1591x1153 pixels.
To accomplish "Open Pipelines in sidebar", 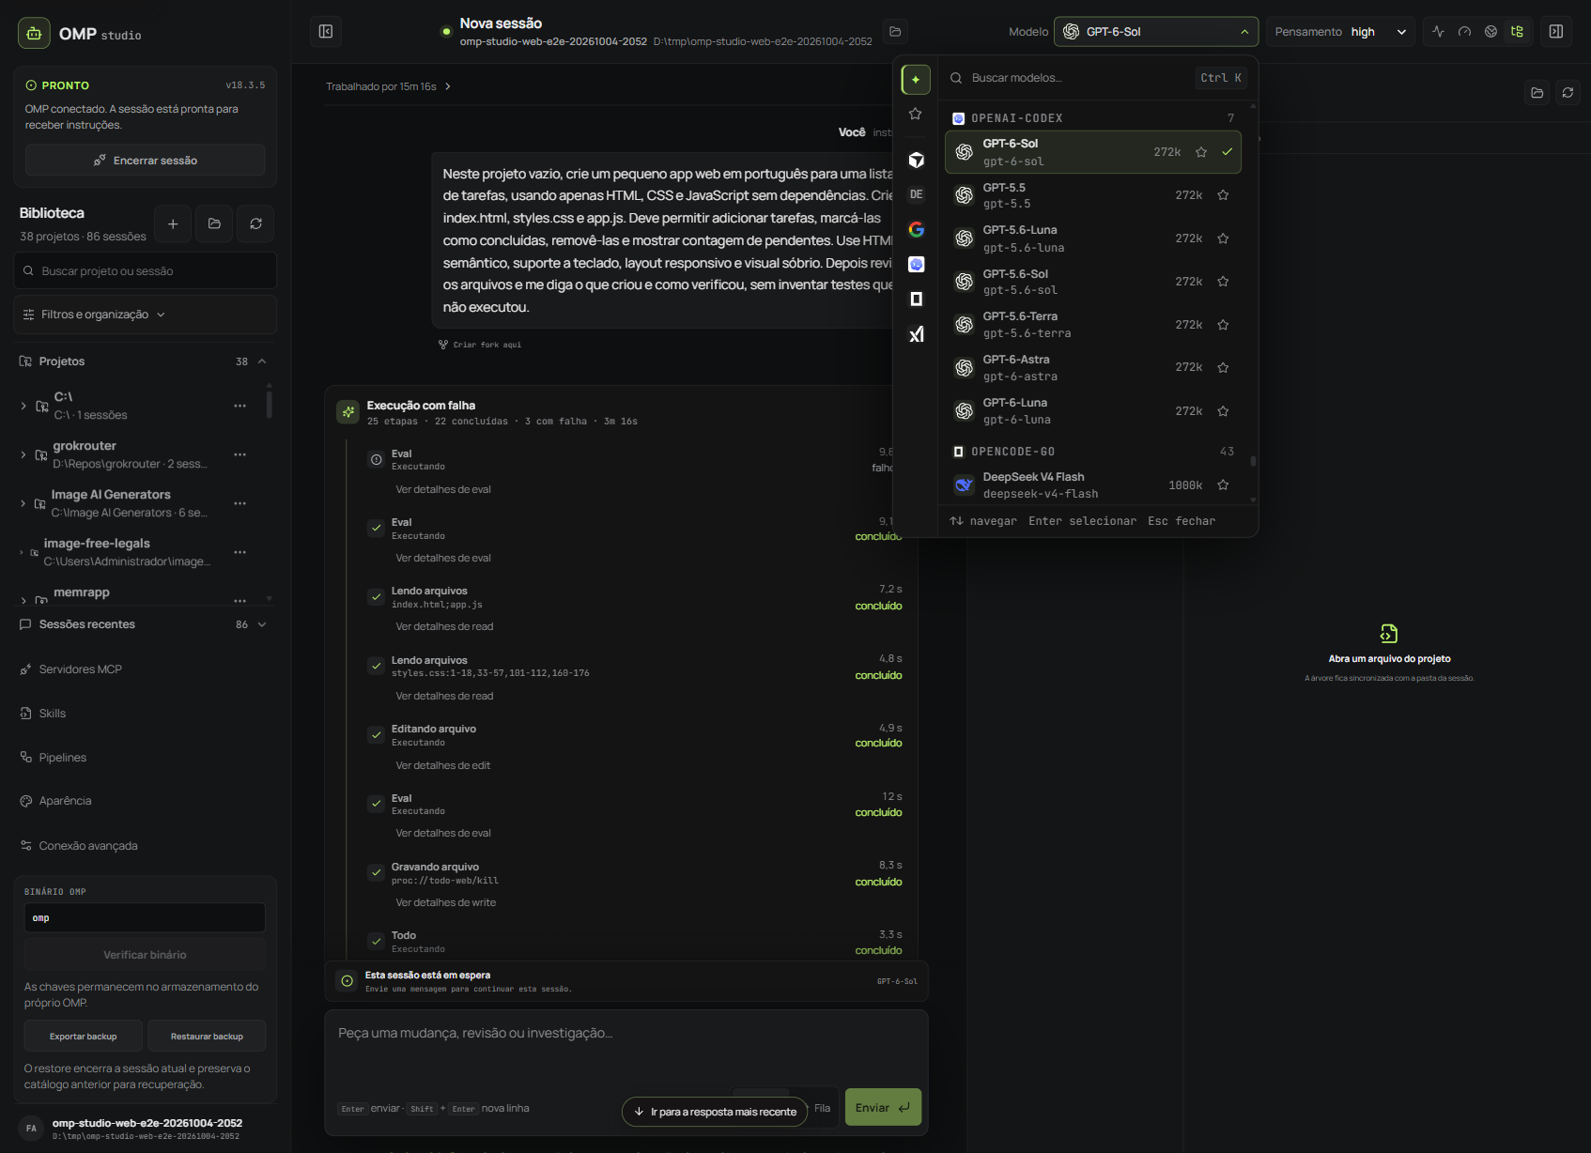I will pos(63,758).
